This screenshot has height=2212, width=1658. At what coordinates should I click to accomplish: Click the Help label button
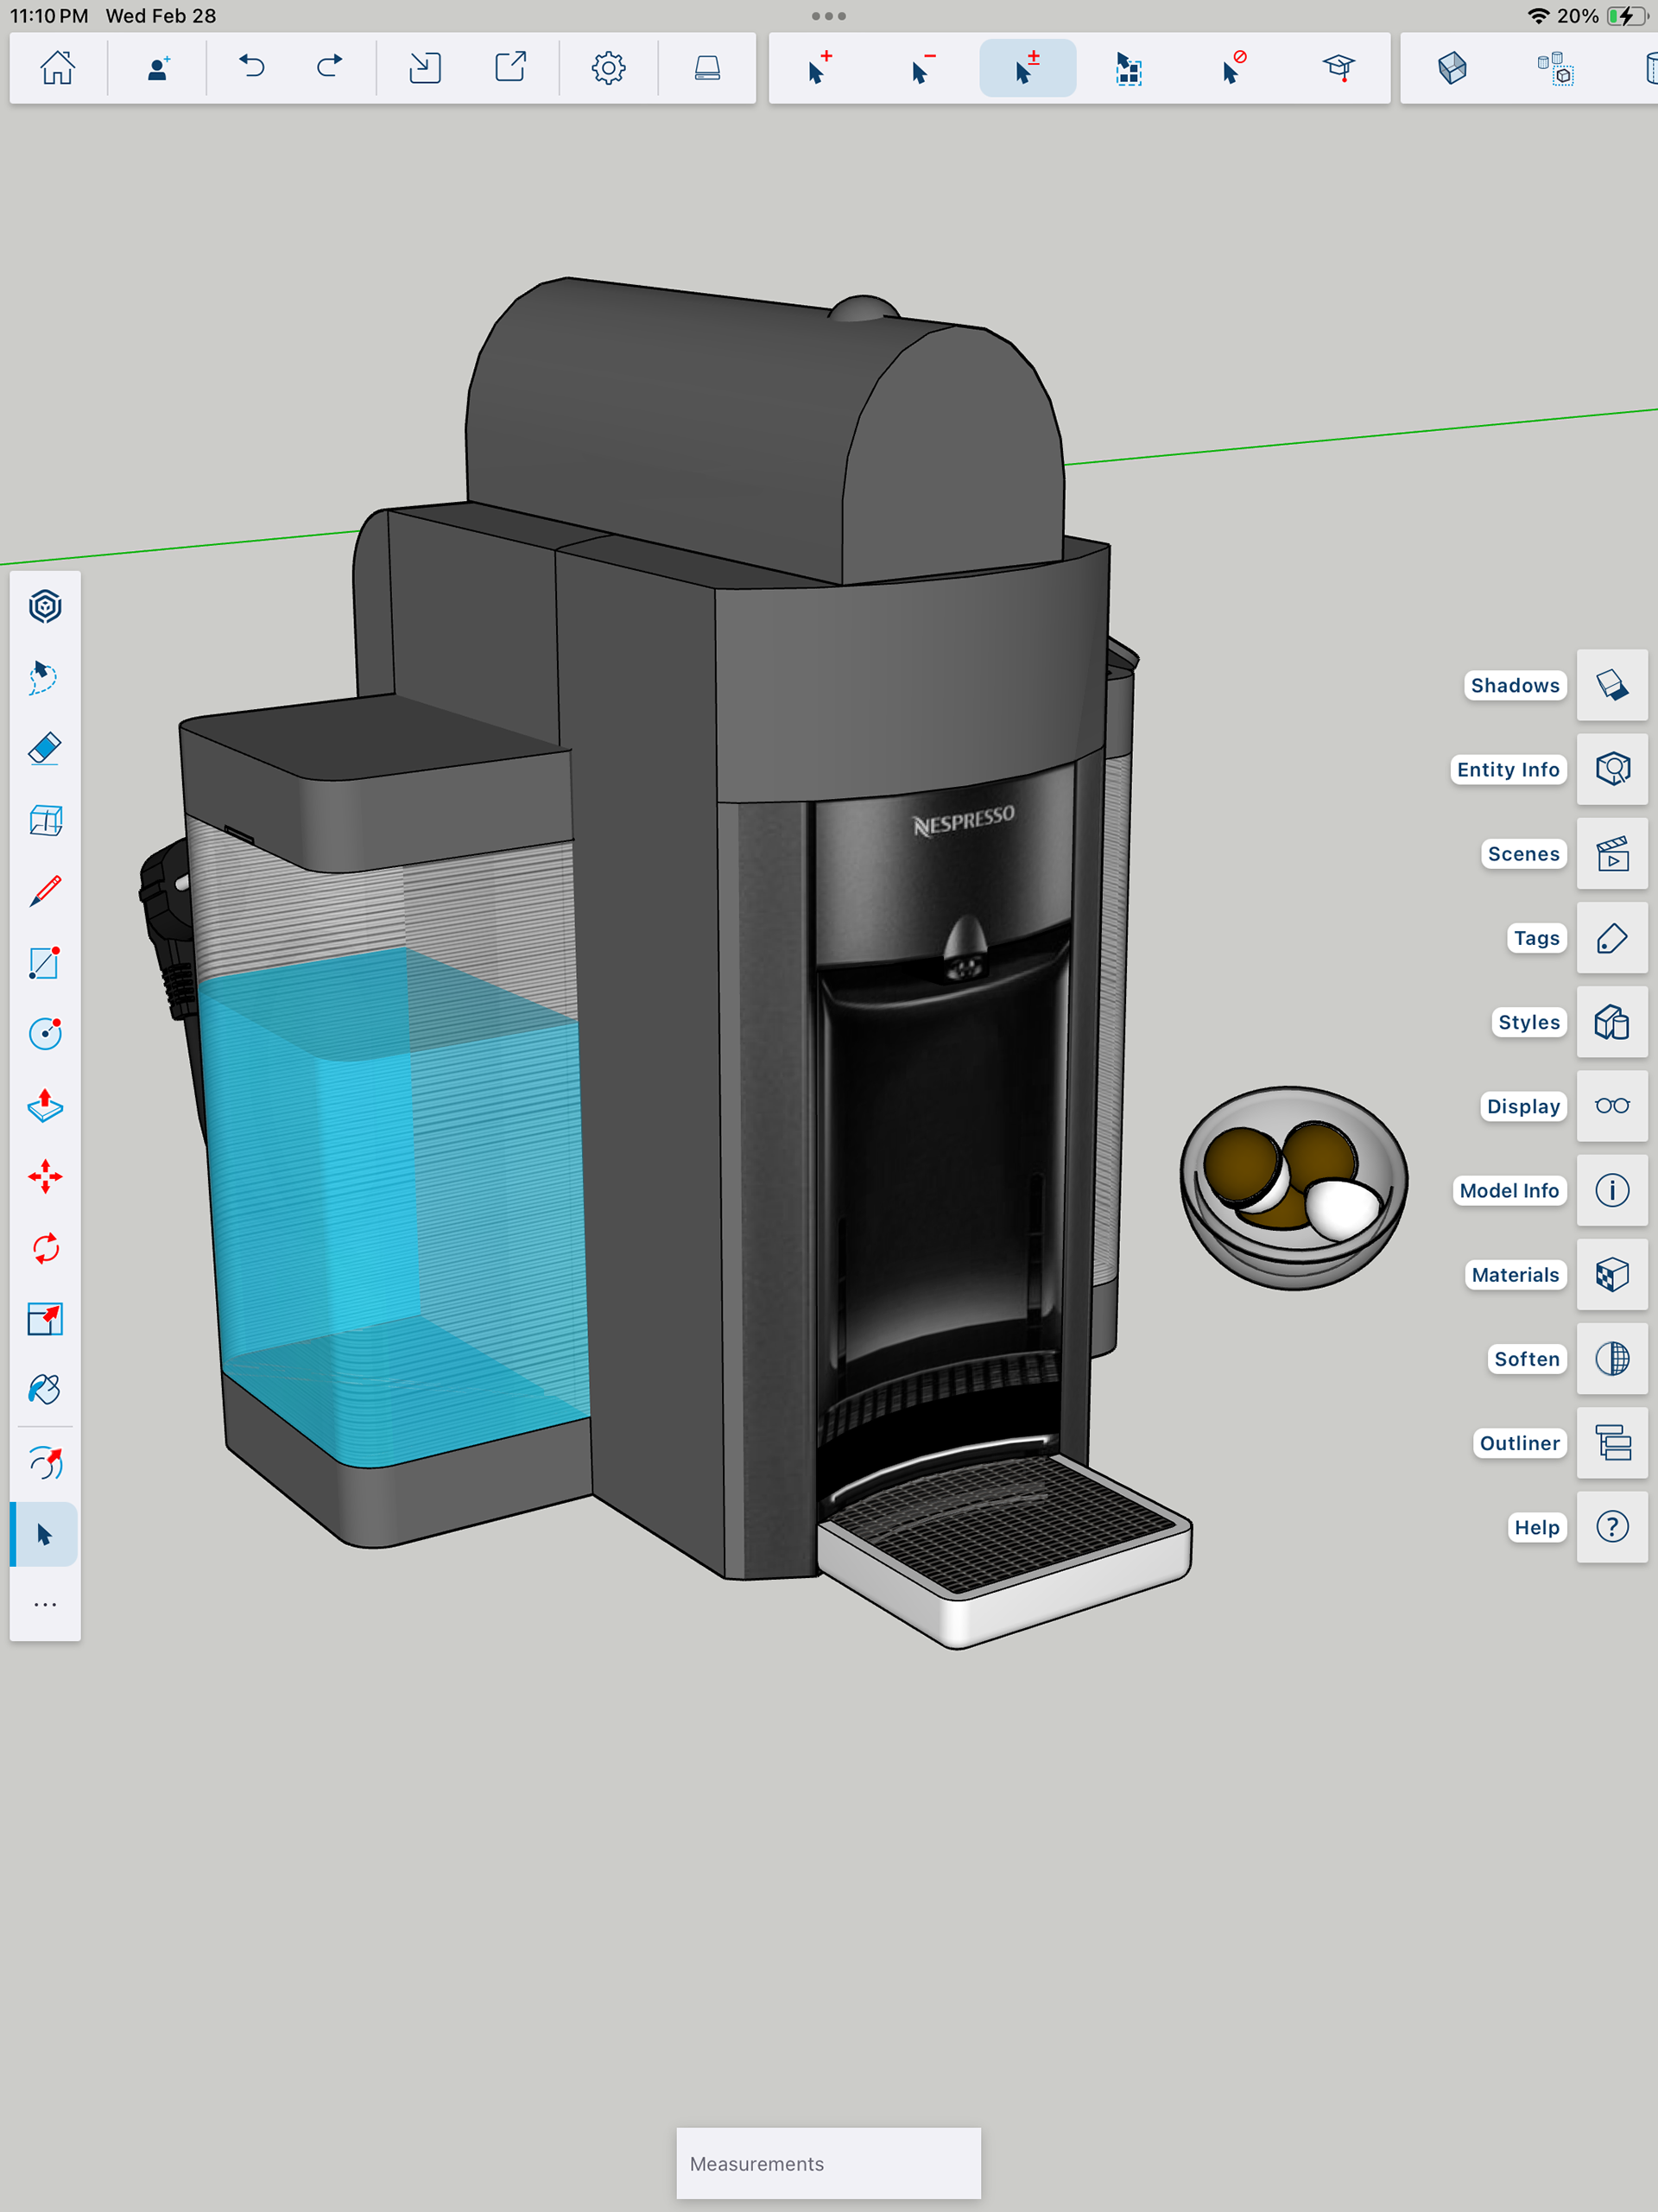point(1536,1527)
